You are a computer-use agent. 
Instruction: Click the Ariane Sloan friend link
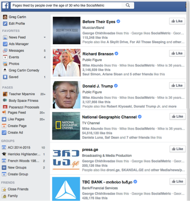pyautogui.click(x=112, y=74)
